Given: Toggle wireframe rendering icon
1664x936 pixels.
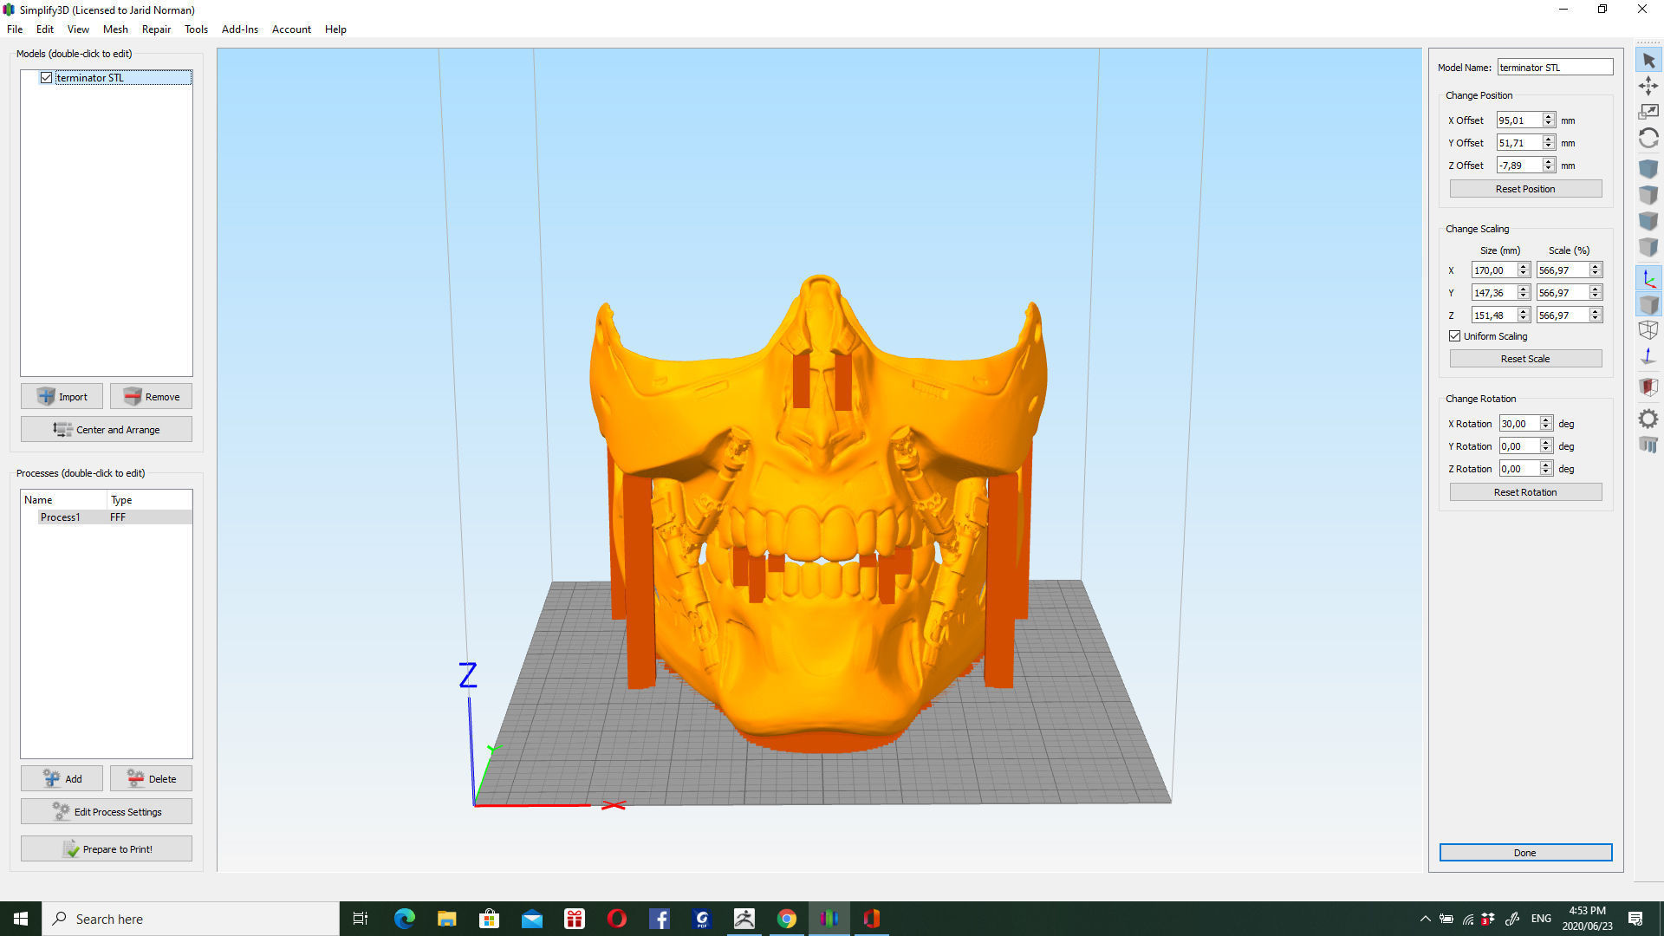Looking at the screenshot, I should pos(1648,330).
